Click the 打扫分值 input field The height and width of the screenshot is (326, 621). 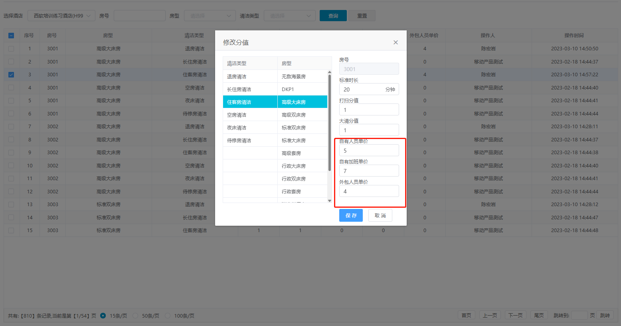pyautogui.click(x=369, y=110)
